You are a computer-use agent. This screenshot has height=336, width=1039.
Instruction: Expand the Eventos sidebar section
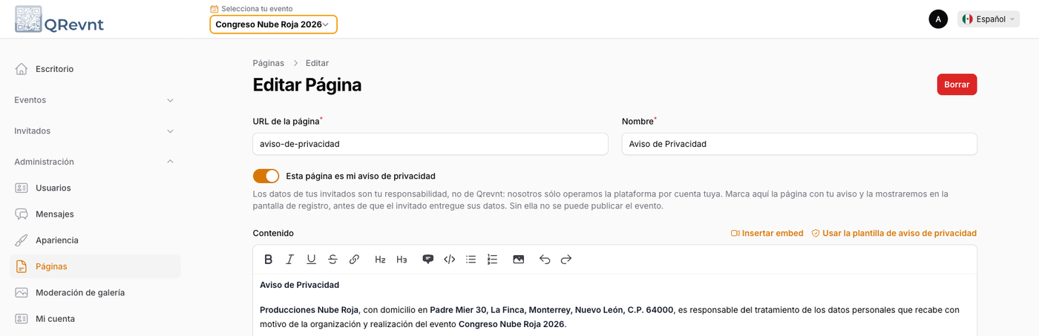[95, 100]
